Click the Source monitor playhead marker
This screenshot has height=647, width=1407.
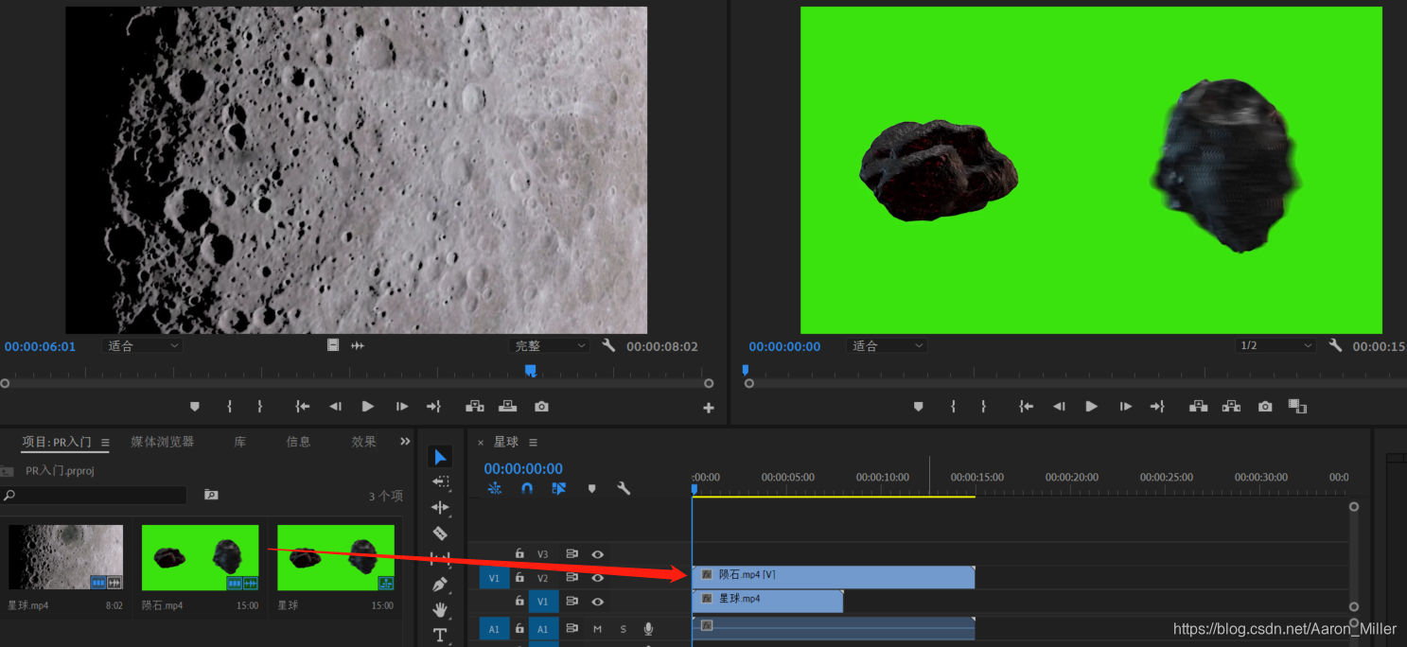pos(531,371)
